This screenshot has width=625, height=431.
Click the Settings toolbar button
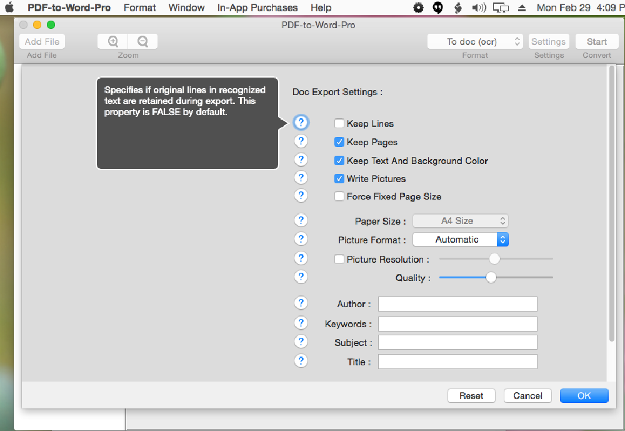(549, 41)
